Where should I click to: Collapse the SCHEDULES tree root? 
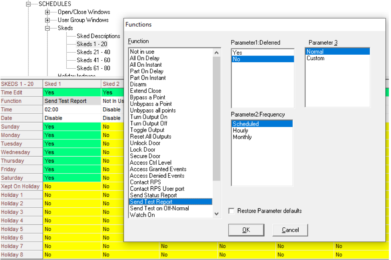28,4
